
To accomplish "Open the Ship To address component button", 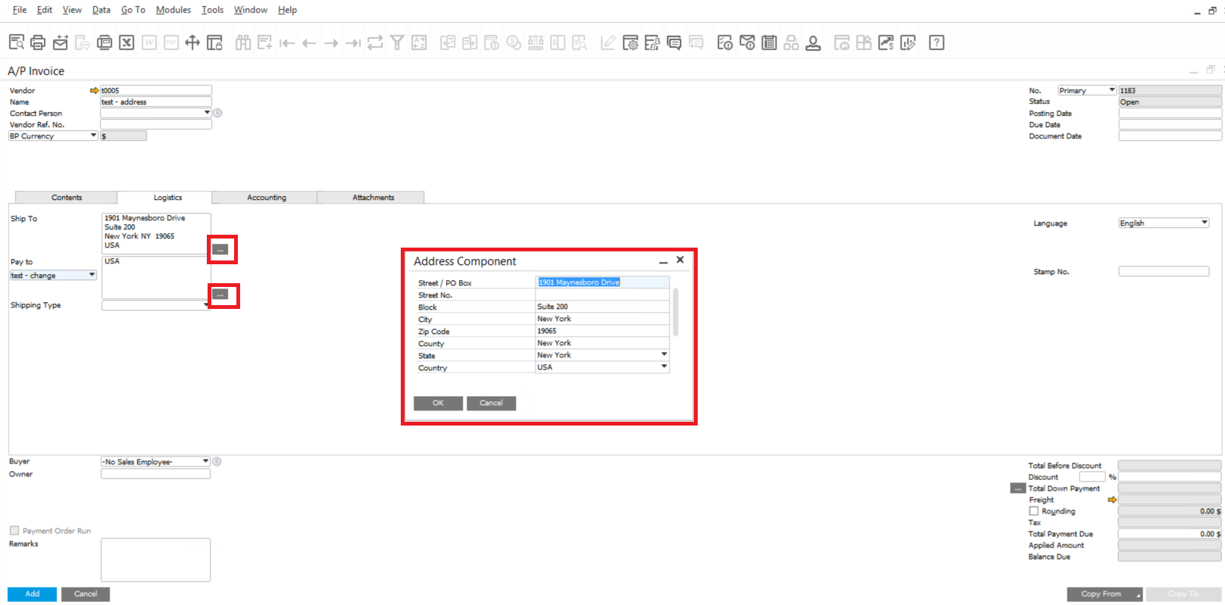I will click(220, 249).
